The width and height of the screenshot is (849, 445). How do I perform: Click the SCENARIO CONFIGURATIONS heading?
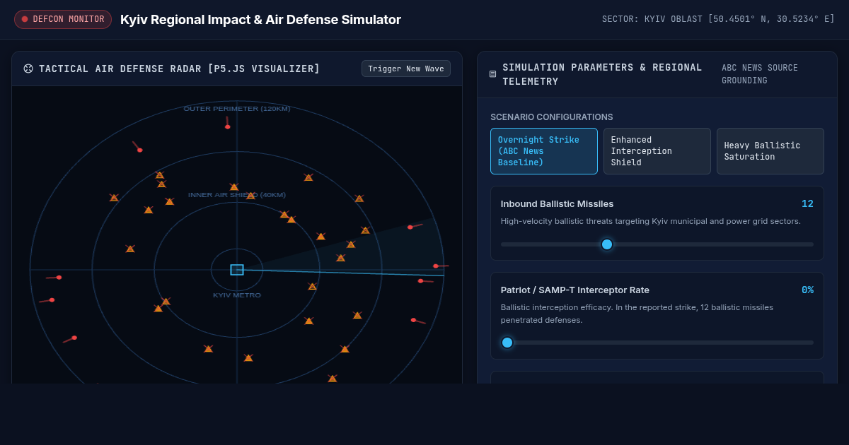click(552, 117)
